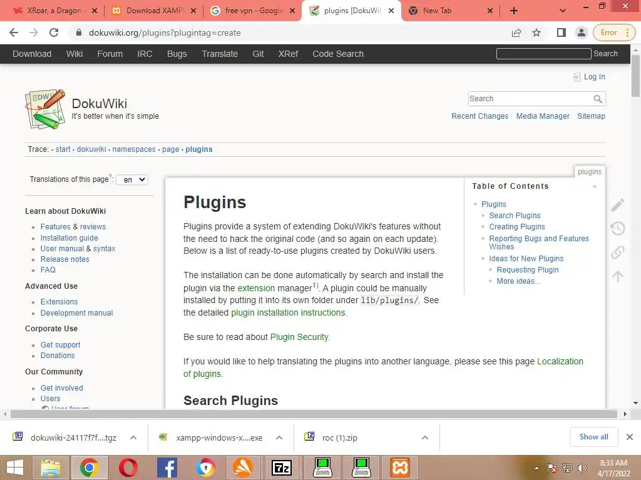Bookmark this page with the star icon

[536, 32]
